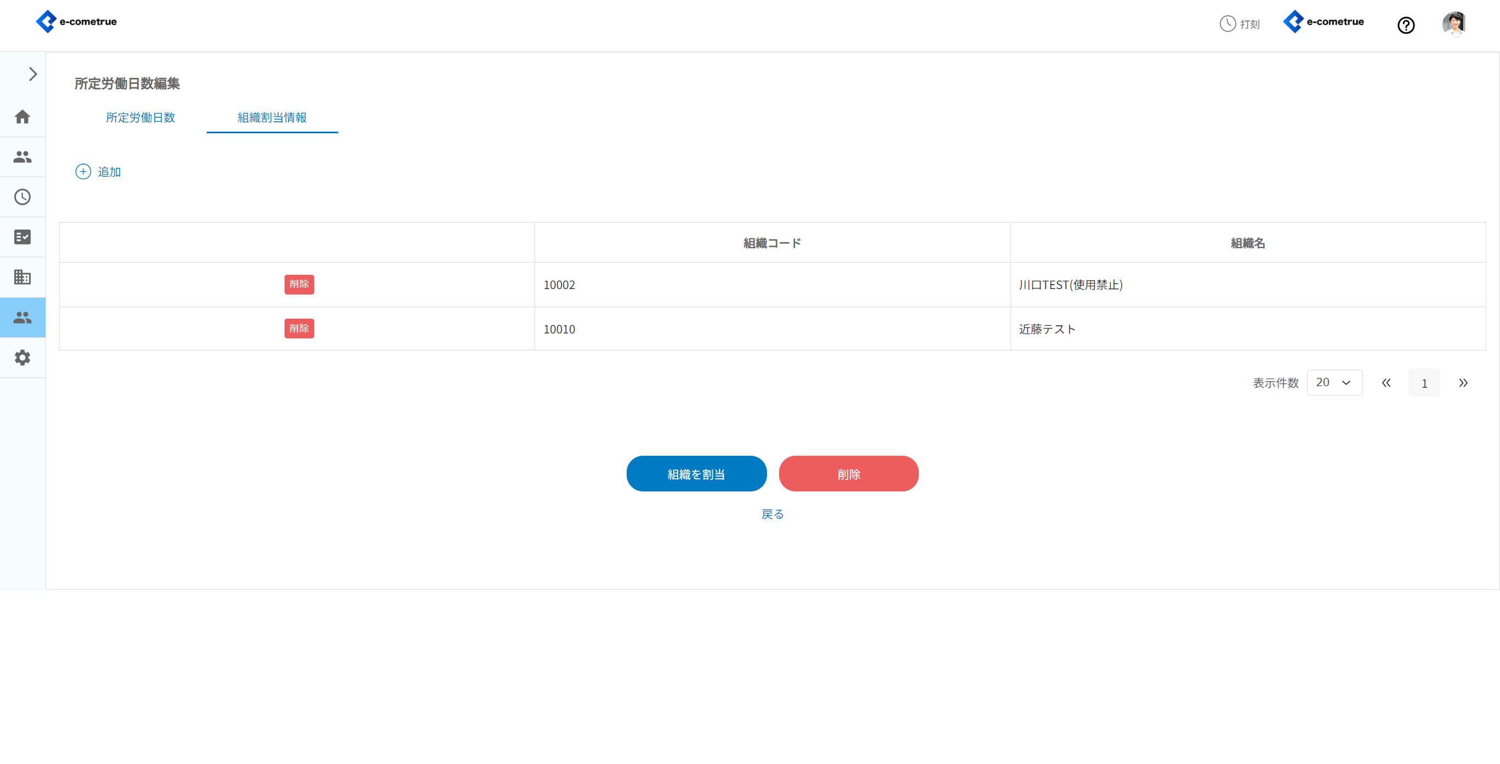Viewport: 1500px width, 764px height.
Task: Open the 表示件数 dropdown showing 20
Action: coord(1334,383)
